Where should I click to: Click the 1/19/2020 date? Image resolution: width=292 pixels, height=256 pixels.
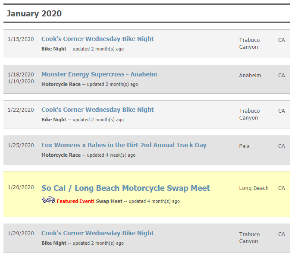coord(21,82)
